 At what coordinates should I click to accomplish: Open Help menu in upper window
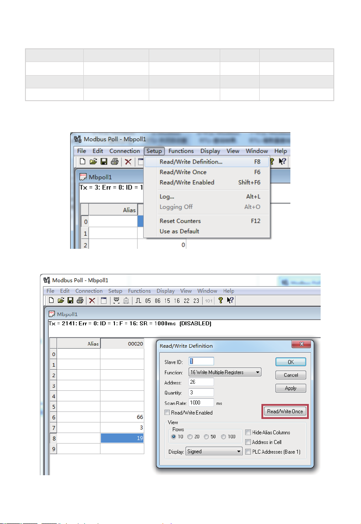281,151
